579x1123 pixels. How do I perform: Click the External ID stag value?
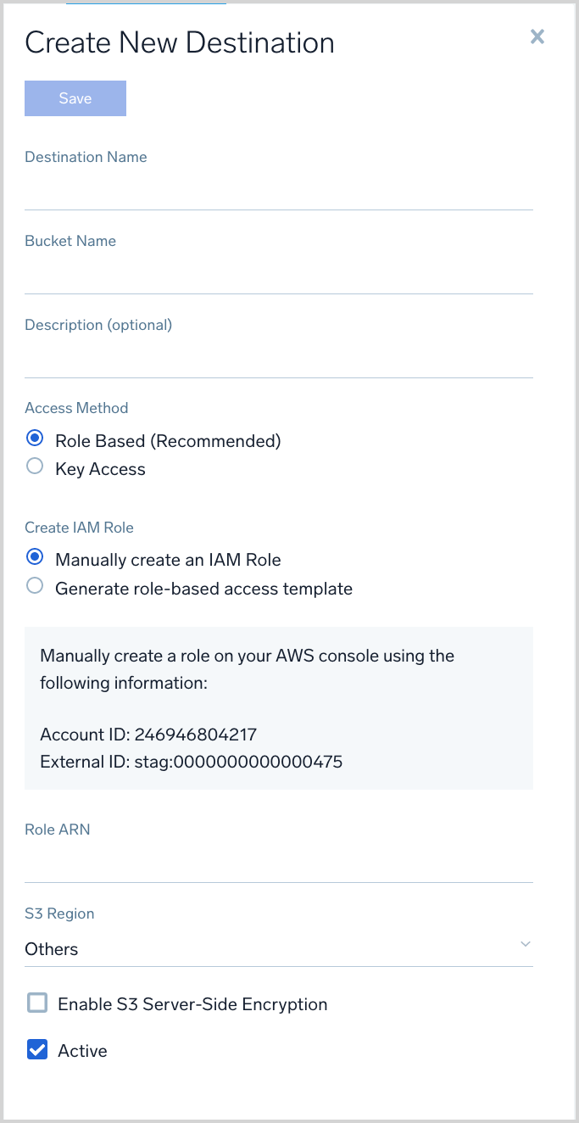(x=238, y=762)
